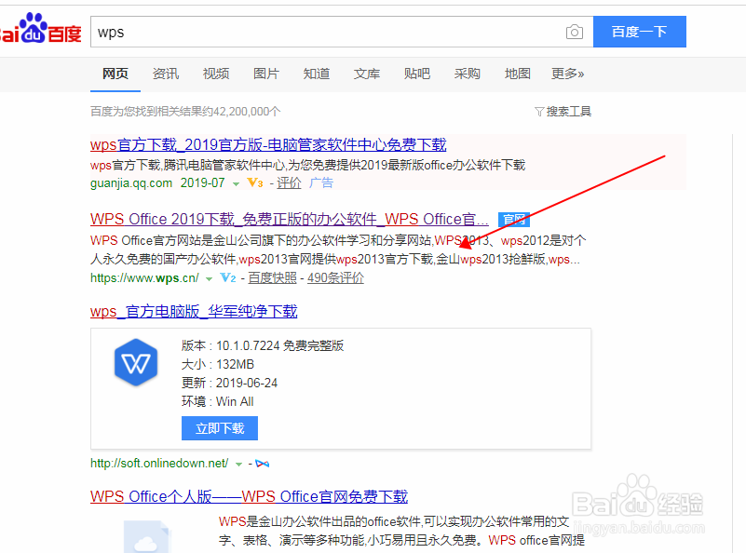Click the V3 credibility badge near guanjia.qq.com

[x=253, y=182]
